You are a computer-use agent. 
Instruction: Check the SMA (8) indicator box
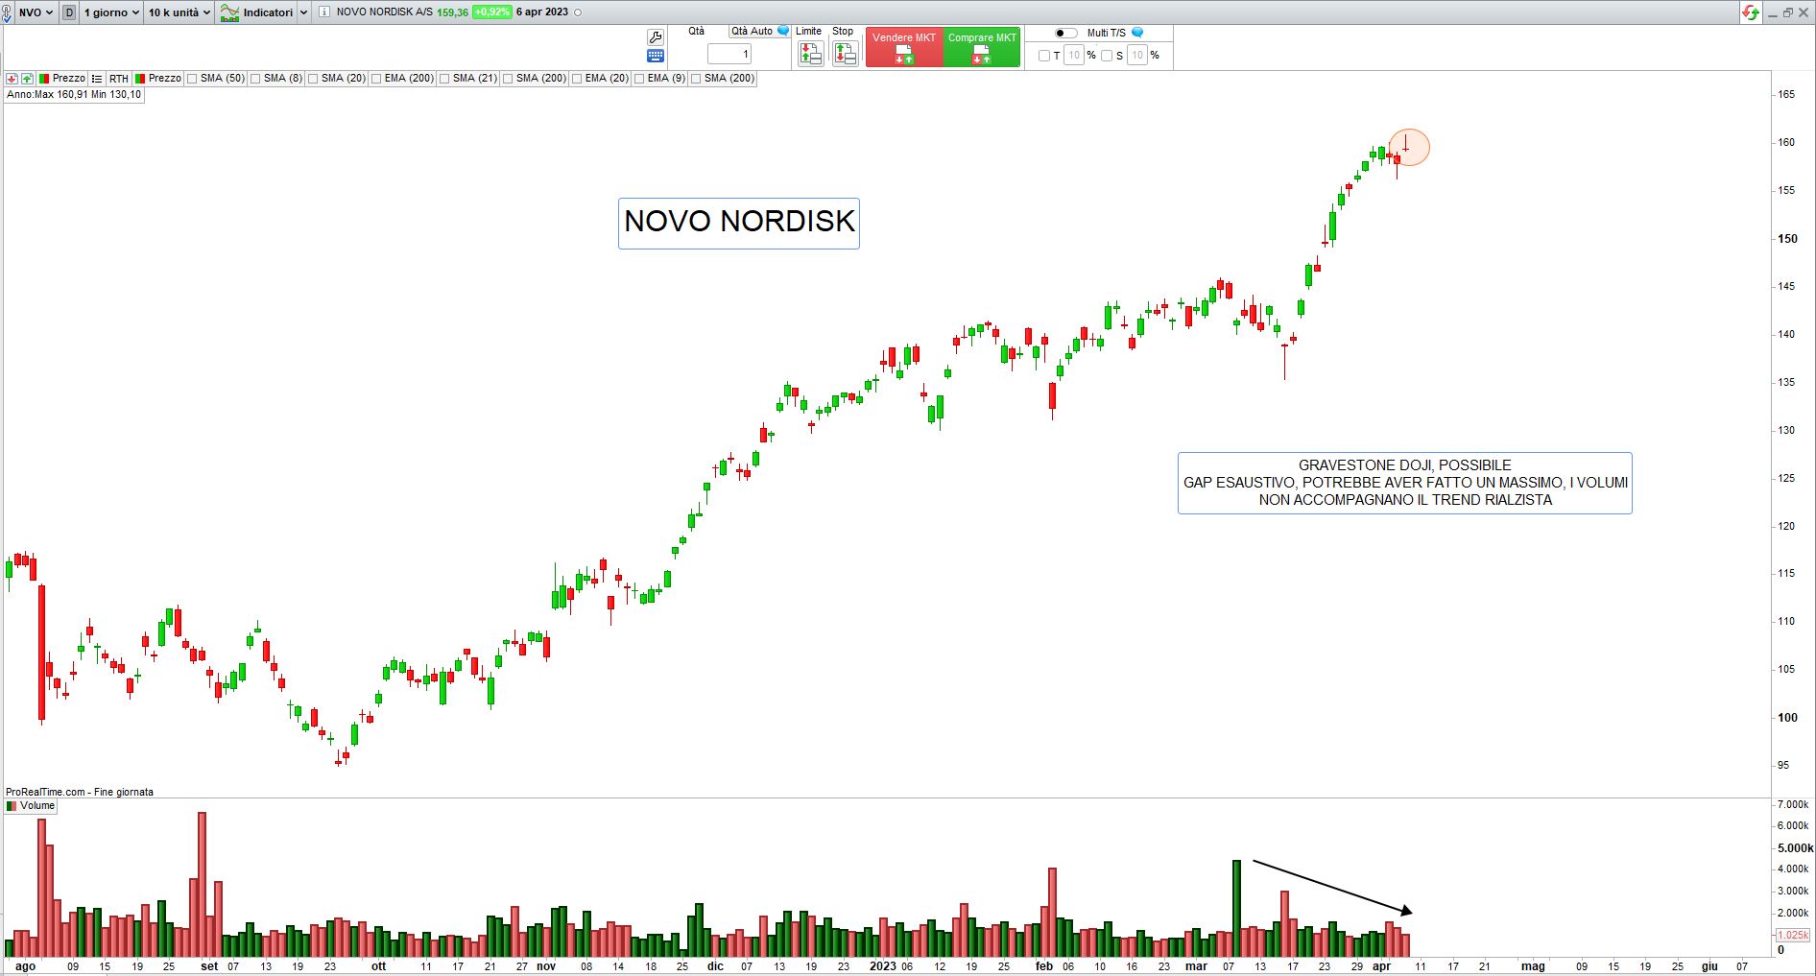point(255,79)
